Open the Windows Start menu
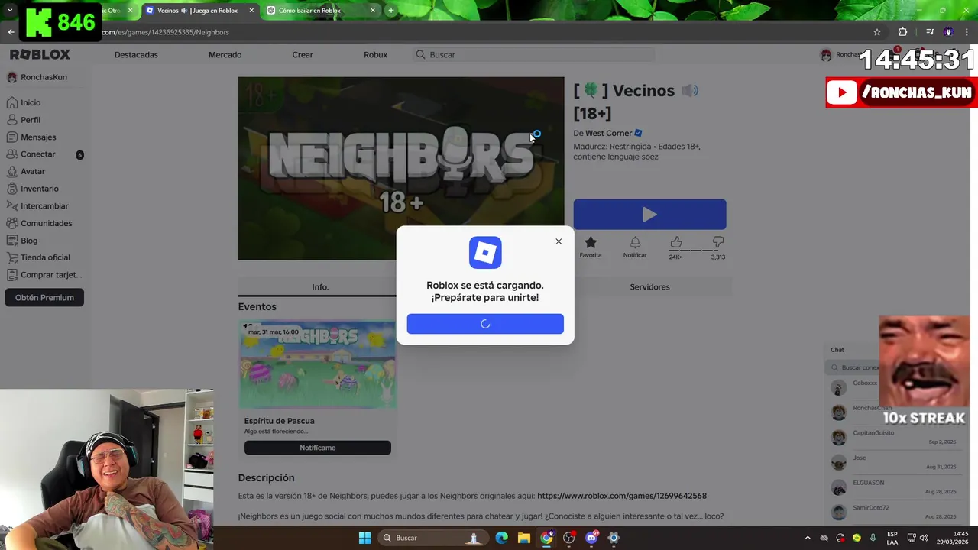978x550 pixels. [x=364, y=538]
